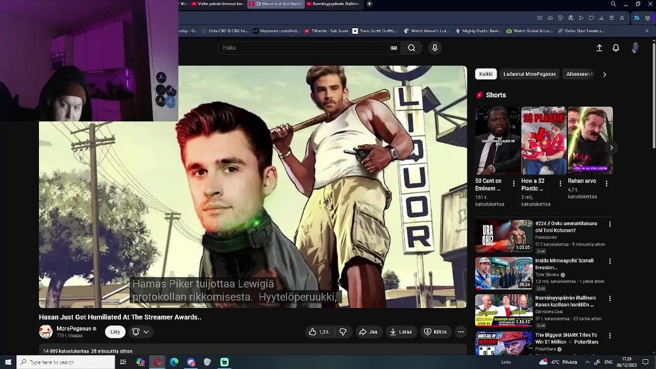
Task: Toggle the channel notification bell
Action: tap(136, 332)
